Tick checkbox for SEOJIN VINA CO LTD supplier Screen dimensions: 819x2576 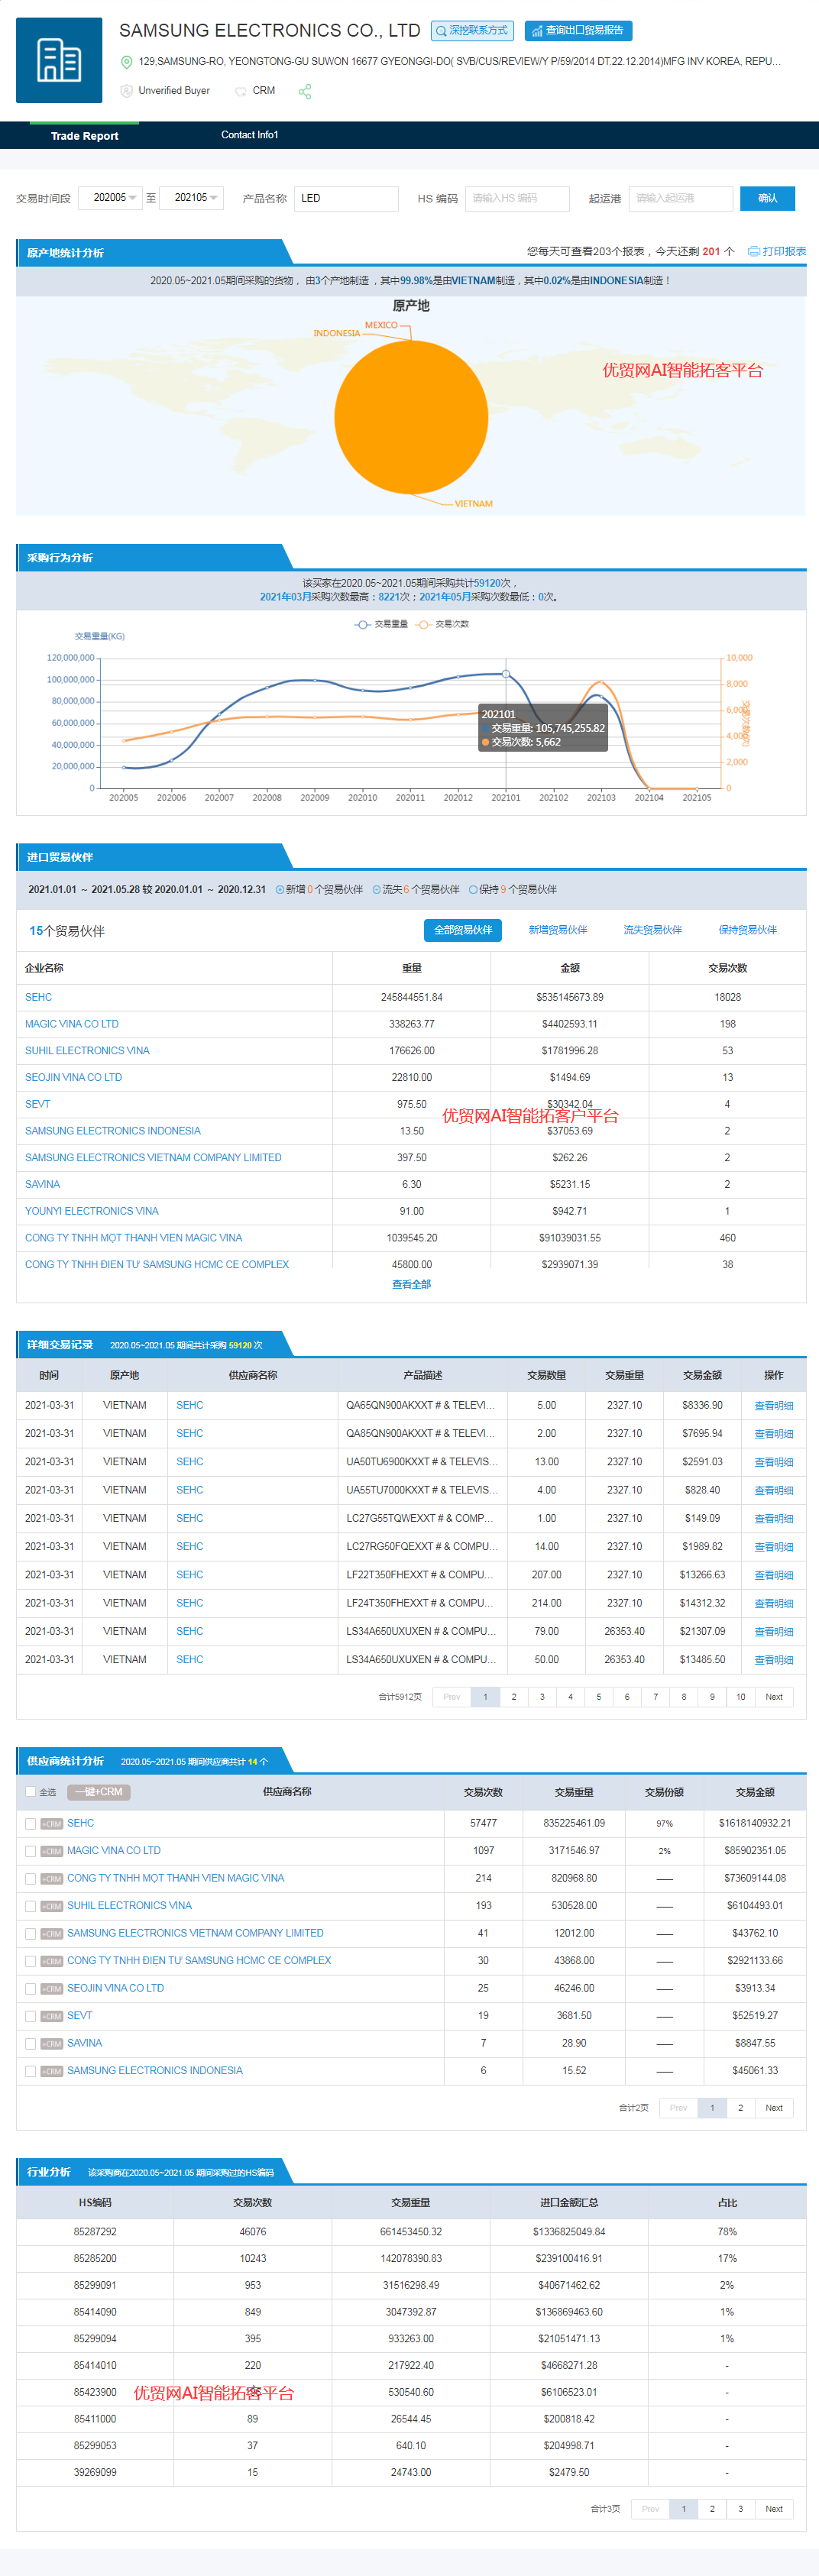pos(30,1989)
